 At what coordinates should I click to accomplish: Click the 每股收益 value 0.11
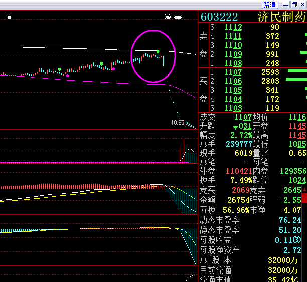(288, 240)
